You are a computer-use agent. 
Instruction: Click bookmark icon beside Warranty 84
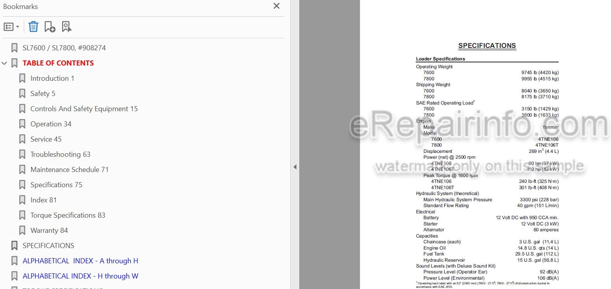(x=22, y=230)
